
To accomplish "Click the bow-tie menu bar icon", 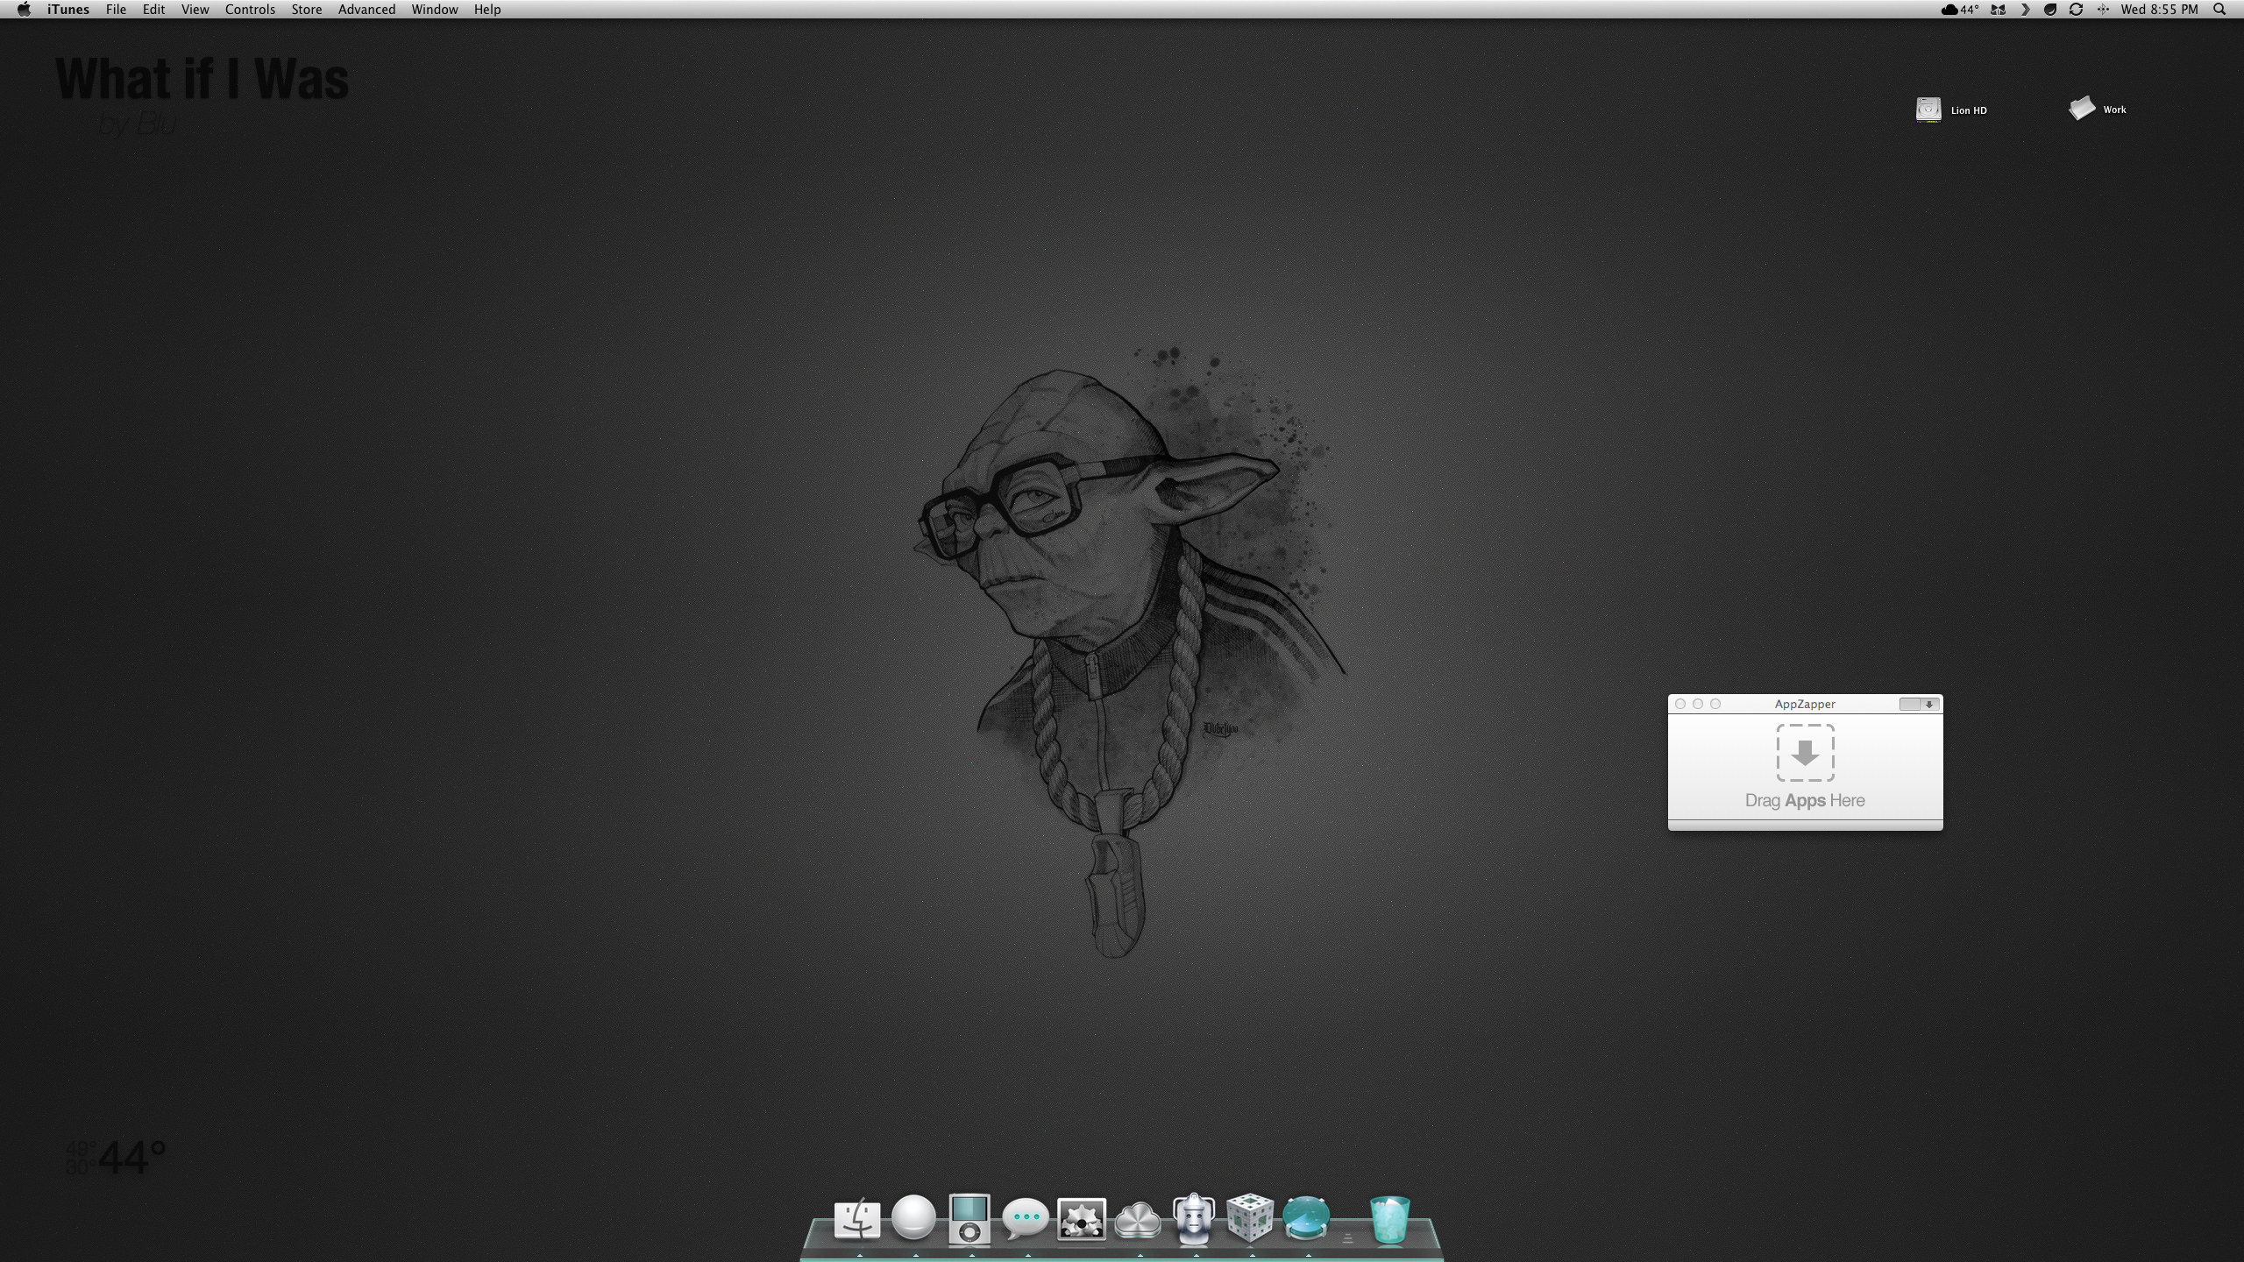I will click(1999, 10).
